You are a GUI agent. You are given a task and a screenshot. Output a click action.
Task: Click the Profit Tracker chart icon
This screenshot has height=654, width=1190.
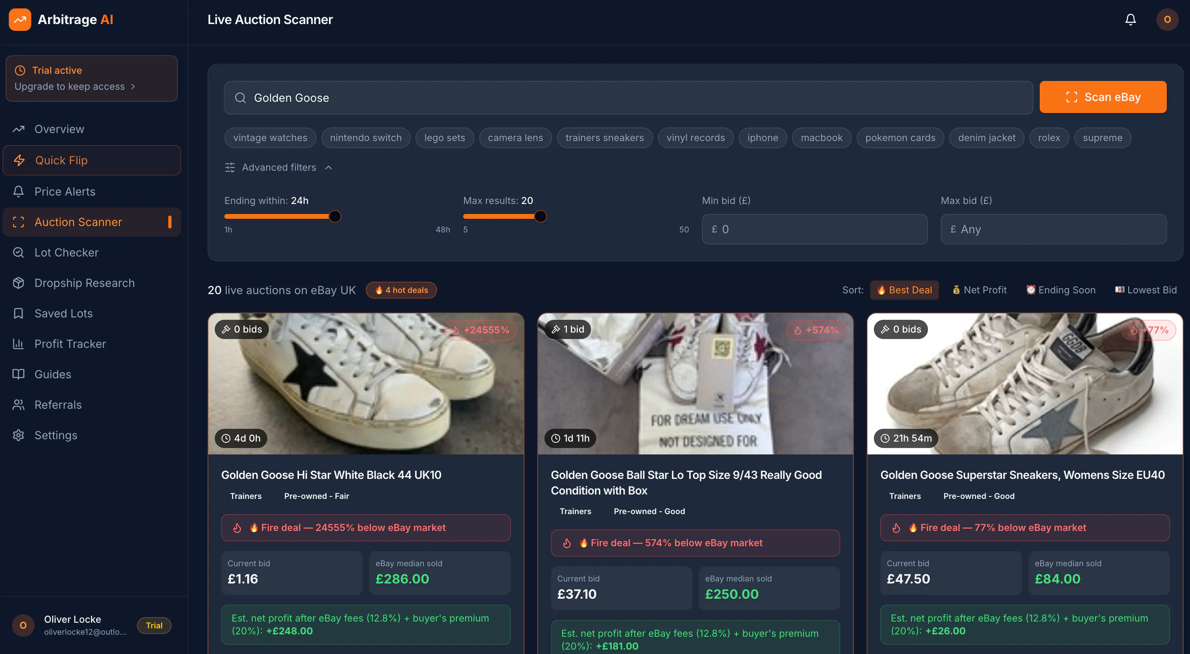pyautogui.click(x=18, y=344)
